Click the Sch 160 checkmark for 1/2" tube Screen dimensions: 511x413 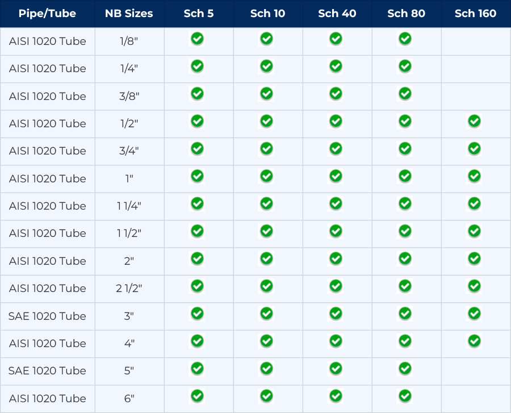click(475, 121)
